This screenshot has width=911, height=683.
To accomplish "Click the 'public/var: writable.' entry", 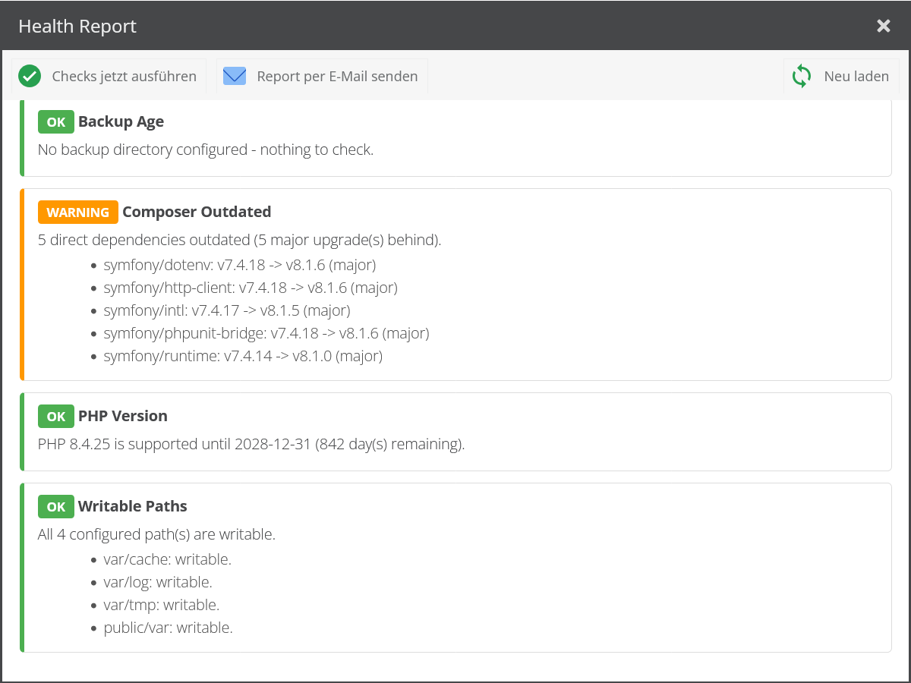I will tap(169, 628).
